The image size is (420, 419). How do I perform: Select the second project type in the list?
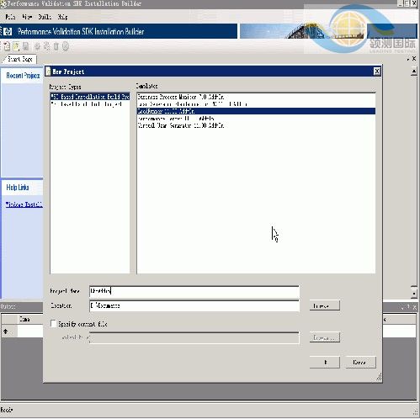[x=90, y=104]
